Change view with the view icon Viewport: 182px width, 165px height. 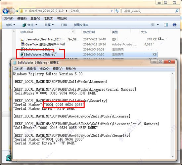pos(153,25)
